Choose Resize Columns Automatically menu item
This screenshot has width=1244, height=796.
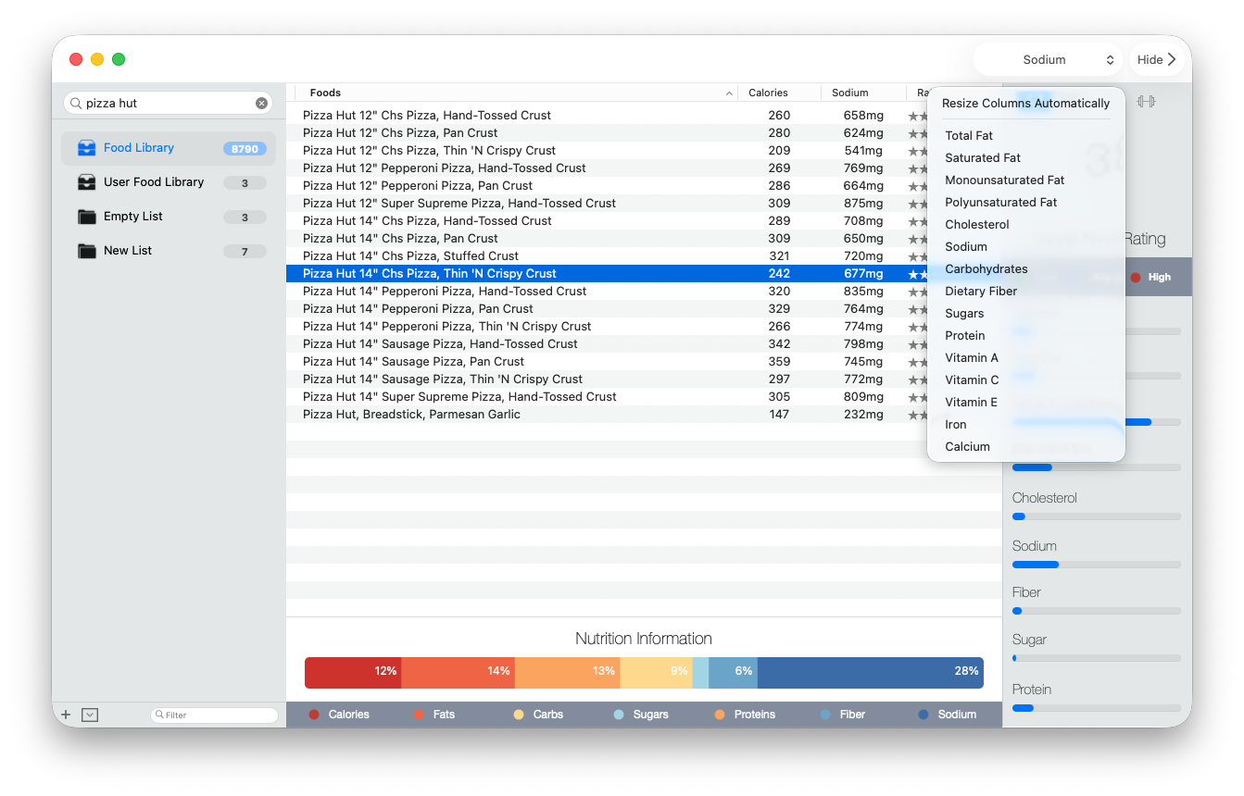point(1025,104)
